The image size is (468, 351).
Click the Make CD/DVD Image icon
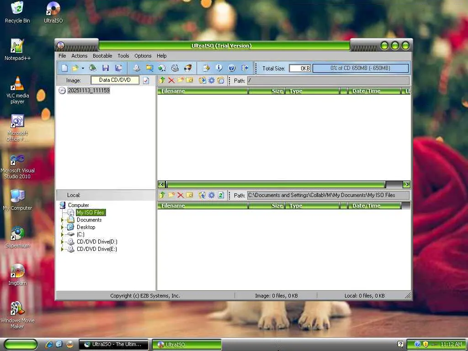pos(136,68)
